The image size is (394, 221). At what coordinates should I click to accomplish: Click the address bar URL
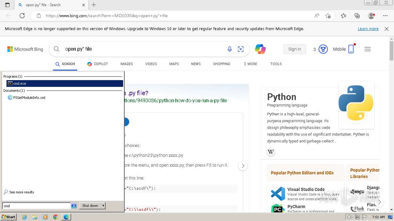[x=107, y=16]
